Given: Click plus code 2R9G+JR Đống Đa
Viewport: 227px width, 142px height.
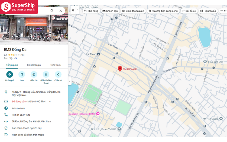Looking at the screenshot, I should [31, 122].
